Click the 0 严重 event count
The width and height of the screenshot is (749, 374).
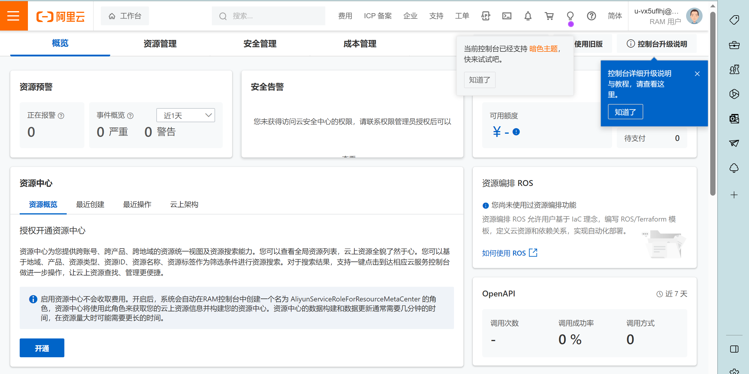112,132
